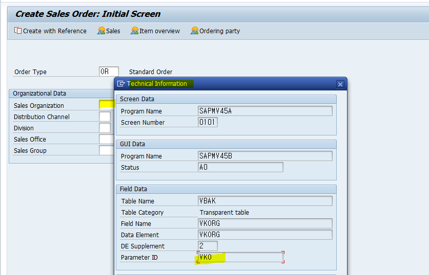Select the Parameter ID VKO field
Viewport: 429px width, 275px height.
[240, 257]
